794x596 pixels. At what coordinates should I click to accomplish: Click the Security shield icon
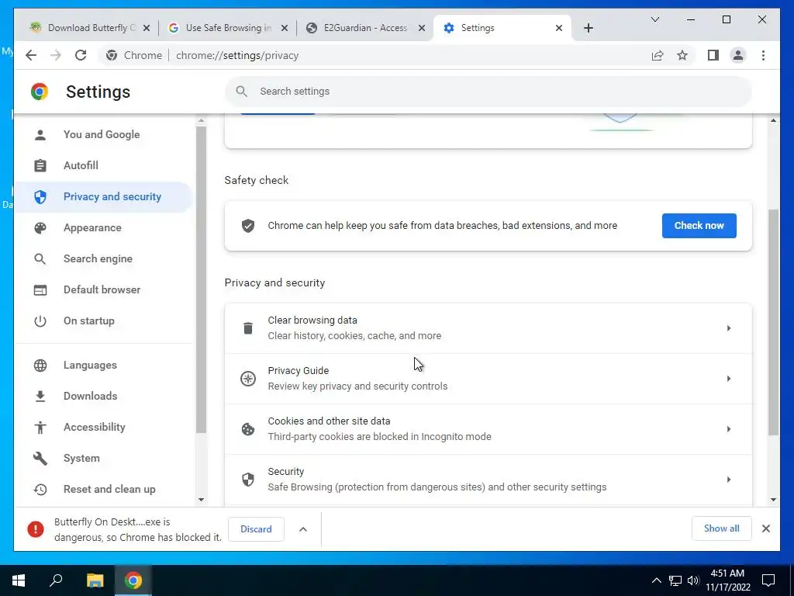[248, 480]
